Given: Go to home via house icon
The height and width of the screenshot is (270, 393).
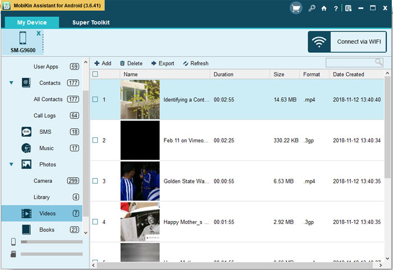Looking at the screenshot, I should click(x=324, y=8).
